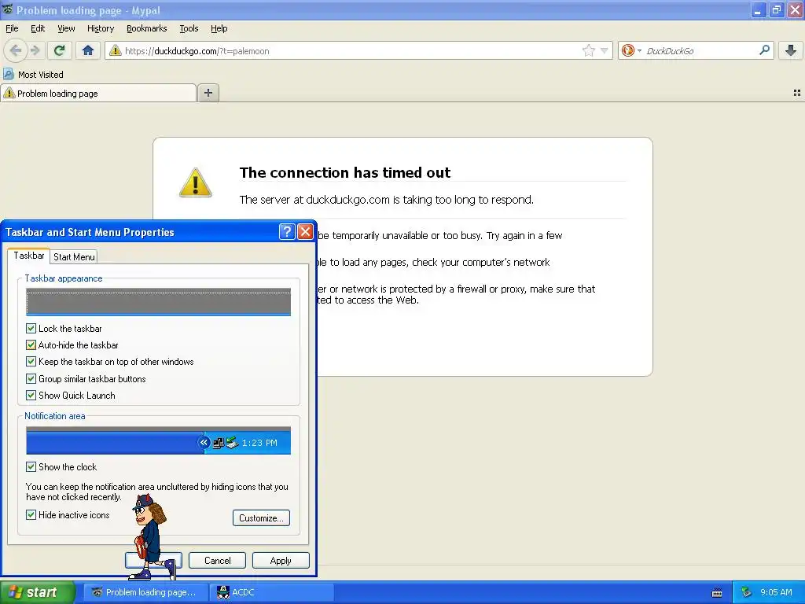Click the notification area preview image
The width and height of the screenshot is (805, 604).
coord(158,440)
